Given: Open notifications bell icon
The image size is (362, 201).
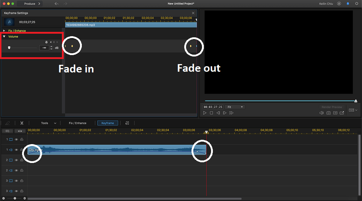Looking at the screenshot, I should point(348,4).
